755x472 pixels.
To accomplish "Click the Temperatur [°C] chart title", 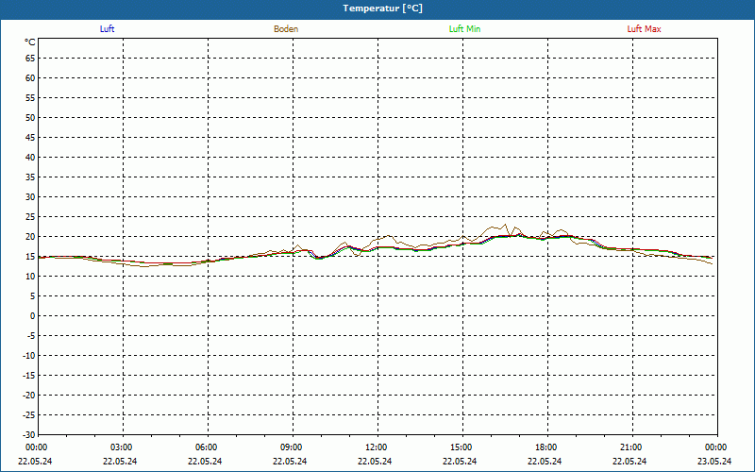I will [383, 8].
